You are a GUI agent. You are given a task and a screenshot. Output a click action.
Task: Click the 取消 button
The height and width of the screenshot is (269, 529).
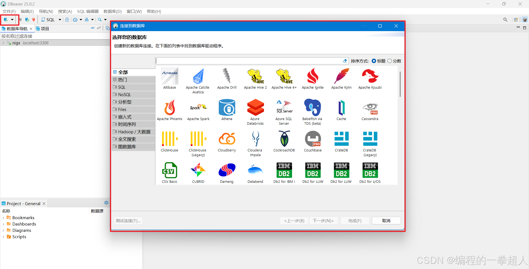point(386,221)
